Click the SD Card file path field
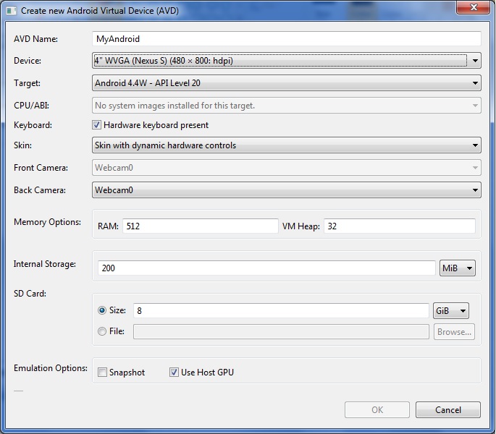Image resolution: width=496 pixels, height=434 pixels. (x=281, y=331)
